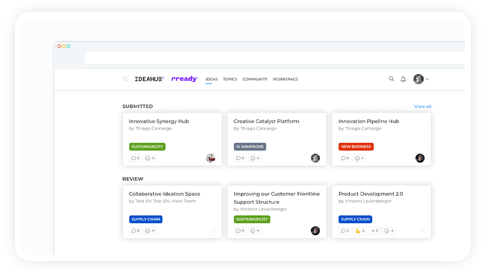
Task: Click the NEW BUSINESS tag
Action: point(356,146)
